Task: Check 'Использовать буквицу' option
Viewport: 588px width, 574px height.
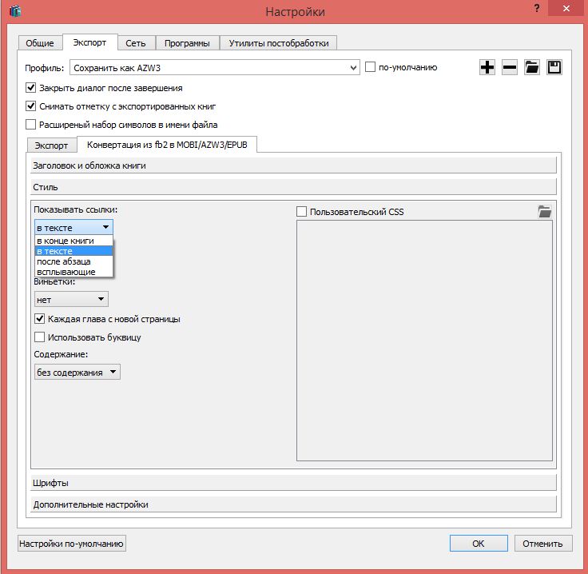Action: [x=40, y=337]
